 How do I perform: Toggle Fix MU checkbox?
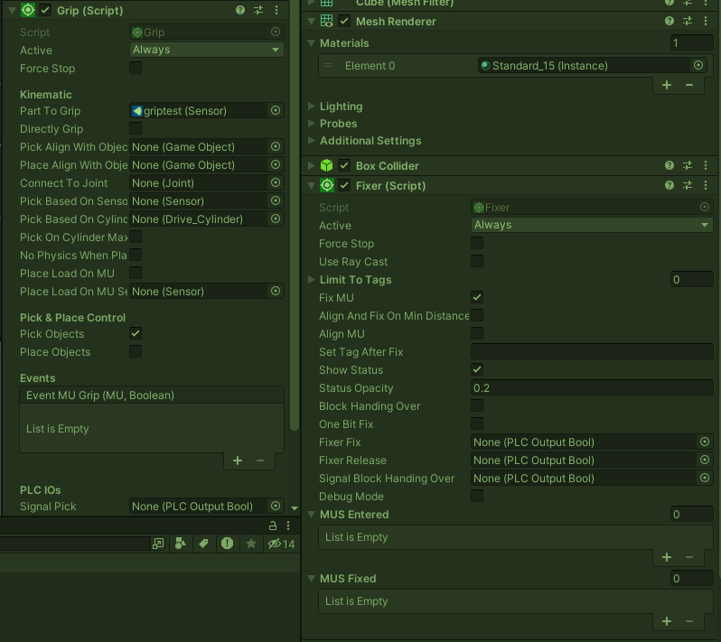click(477, 297)
